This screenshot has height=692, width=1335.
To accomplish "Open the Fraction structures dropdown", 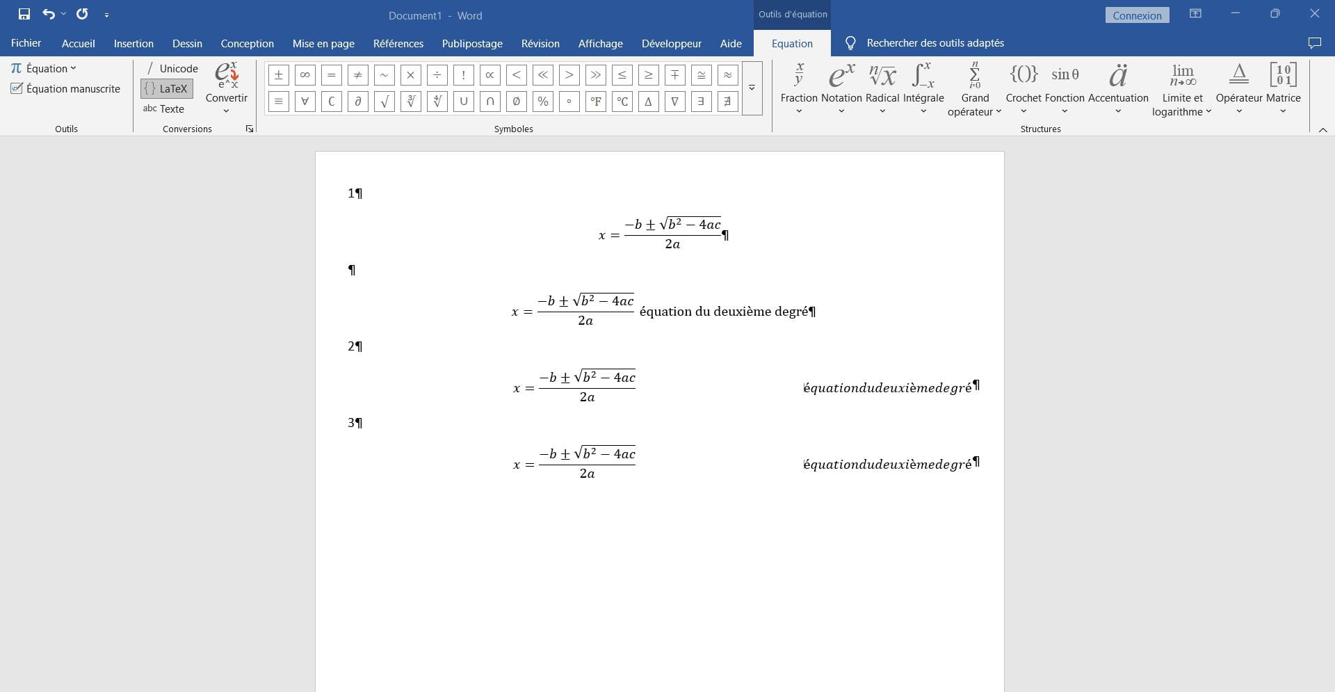I will pyautogui.click(x=799, y=88).
